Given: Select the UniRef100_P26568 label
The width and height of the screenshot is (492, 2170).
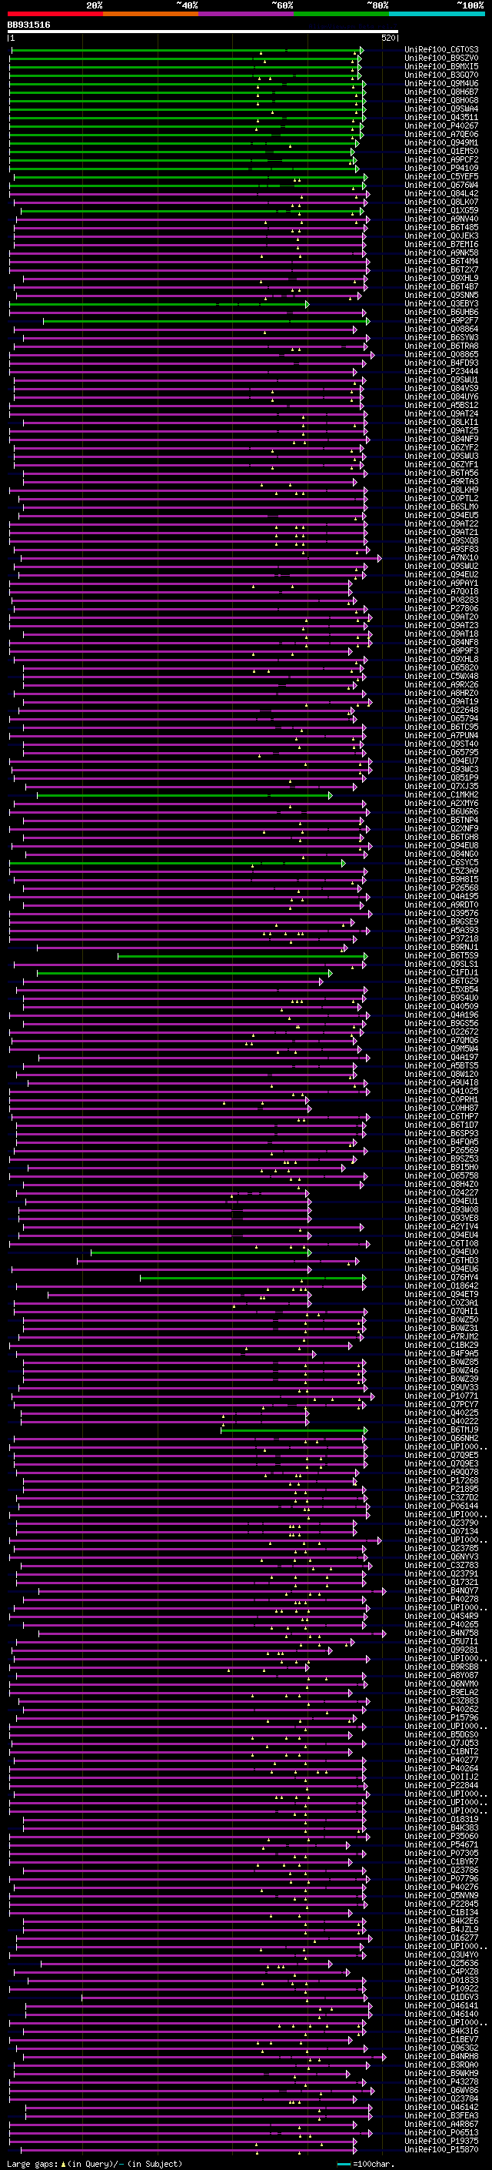Looking at the screenshot, I should [x=441, y=888].
